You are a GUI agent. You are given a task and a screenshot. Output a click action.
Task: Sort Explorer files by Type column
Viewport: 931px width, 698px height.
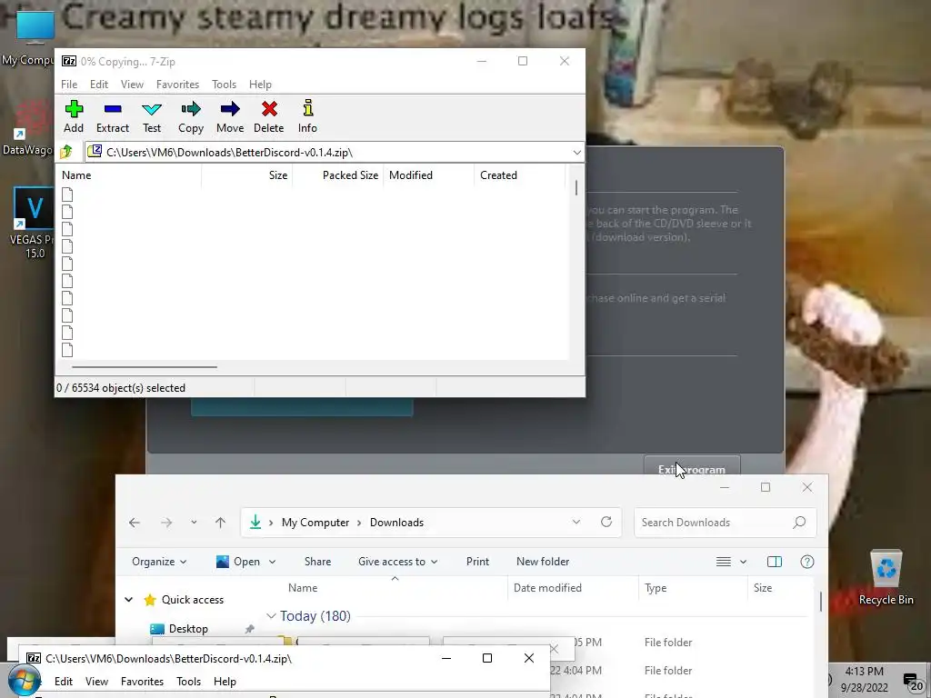point(656,588)
